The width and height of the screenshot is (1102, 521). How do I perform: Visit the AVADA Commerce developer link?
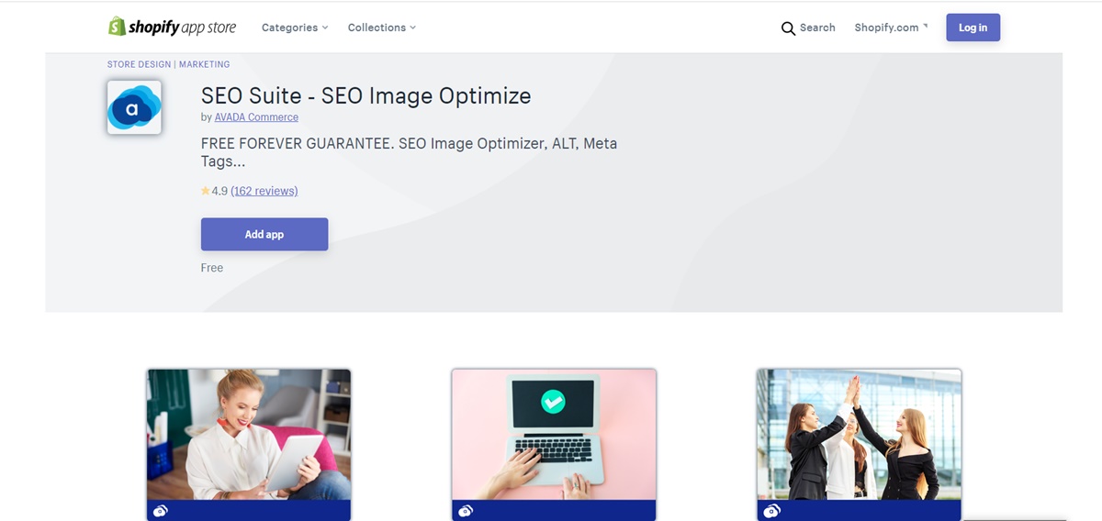click(256, 117)
